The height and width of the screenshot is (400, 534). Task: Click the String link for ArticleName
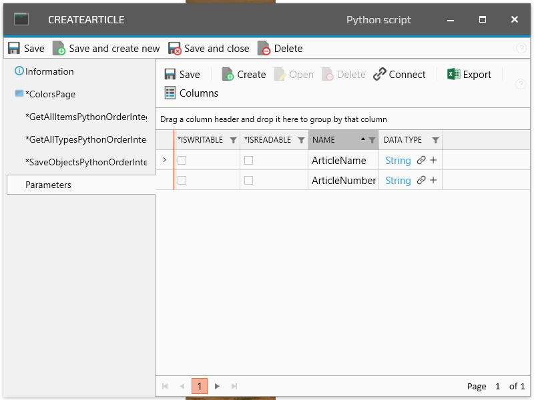pyautogui.click(x=398, y=161)
